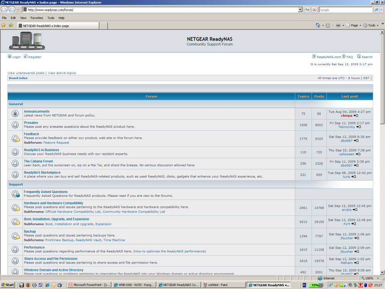Viewport: 385px width, 289px height.
Task: Click the Presales forum status icon
Action: click(x=15, y=125)
